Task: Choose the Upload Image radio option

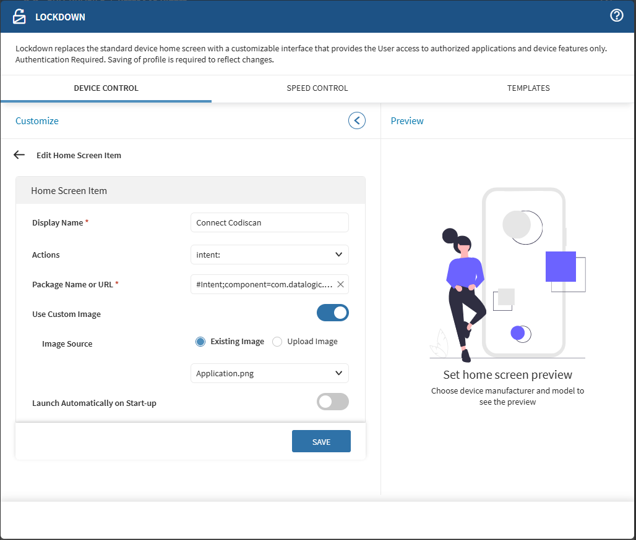Action: pyautogui.click(x=277, y=342)
